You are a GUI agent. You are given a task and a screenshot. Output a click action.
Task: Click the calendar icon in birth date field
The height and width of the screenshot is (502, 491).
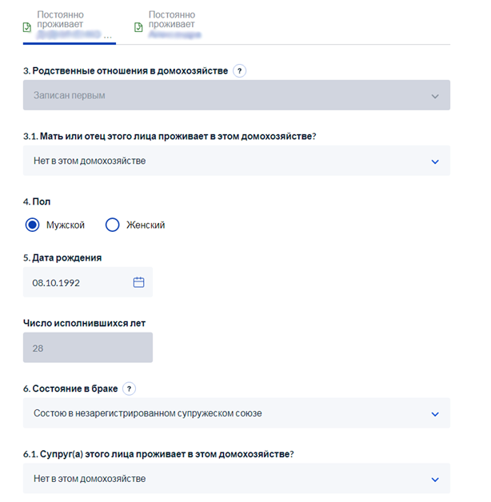[138, 282]
